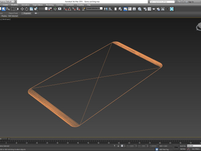Toggle Scene Explorer icon
201x151 pixels.
(116, 9)
